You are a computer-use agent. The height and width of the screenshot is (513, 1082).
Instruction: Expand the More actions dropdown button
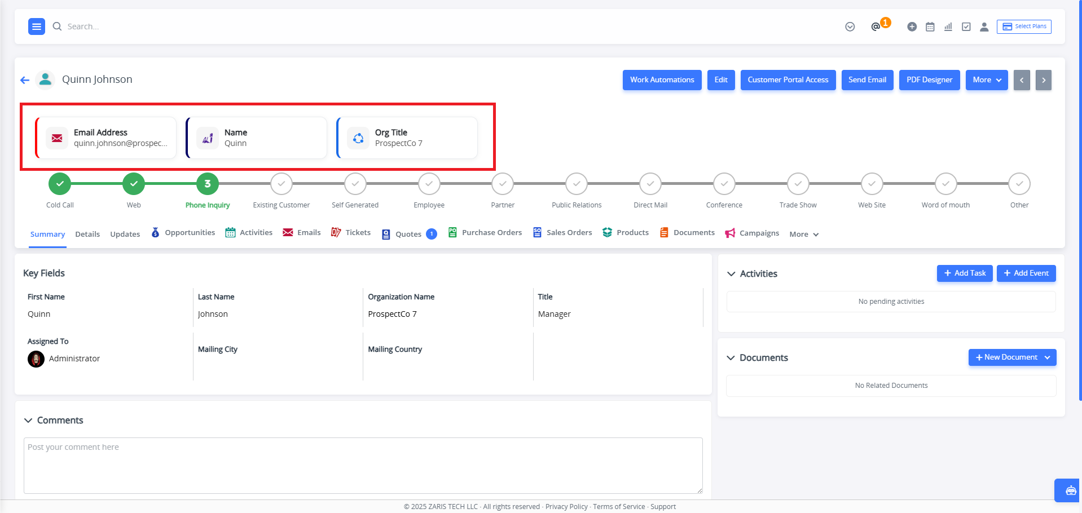tap(987, 80)
